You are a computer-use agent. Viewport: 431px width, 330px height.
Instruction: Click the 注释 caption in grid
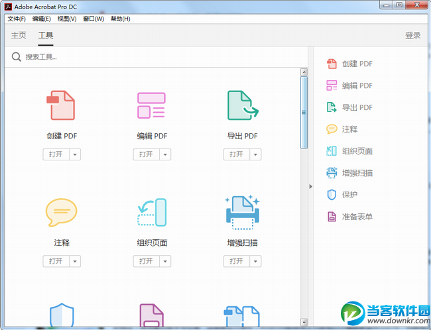point(62,243)
